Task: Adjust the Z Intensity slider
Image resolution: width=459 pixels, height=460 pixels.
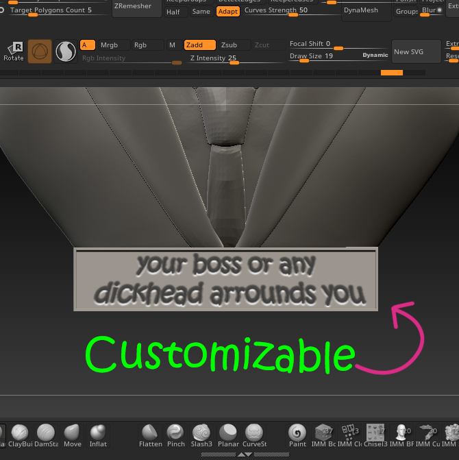Action: [236, 58]
